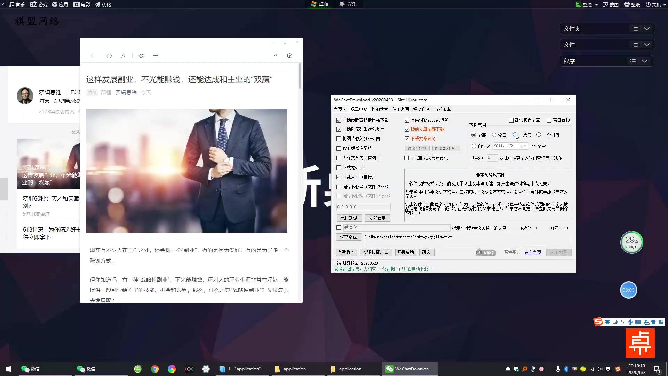Click the article share icon in reader toolbar
Image resolution: width=668 pixels, height=376 pixels.
coord(275,56)
